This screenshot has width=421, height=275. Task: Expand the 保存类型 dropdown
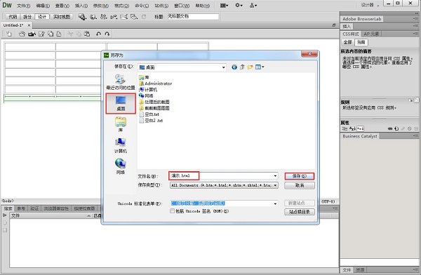point(275,185)
